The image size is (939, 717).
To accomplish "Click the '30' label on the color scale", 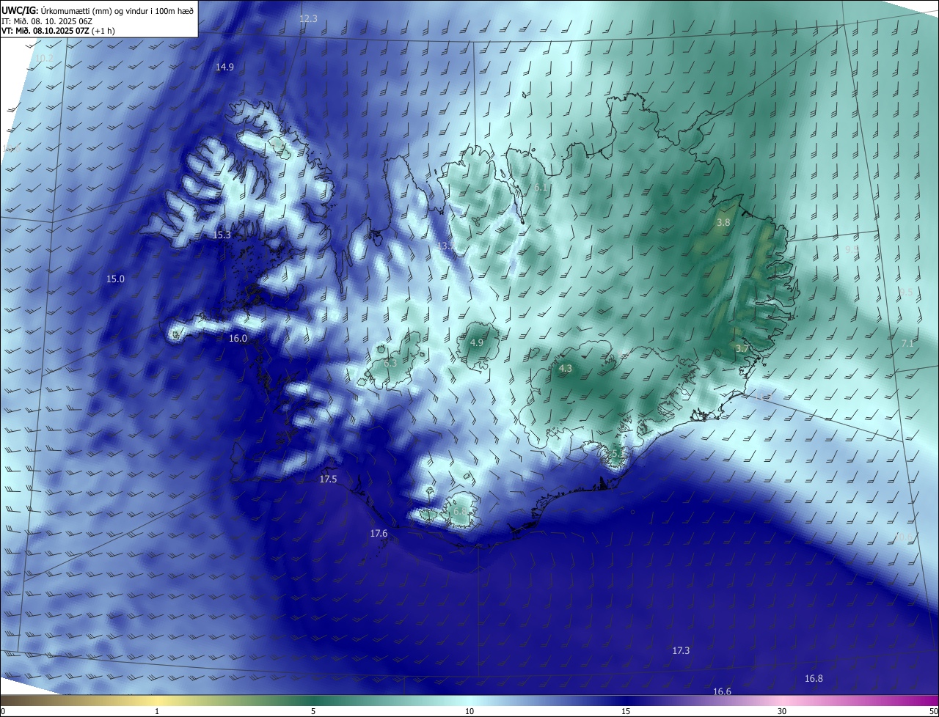I will point(782,711).
